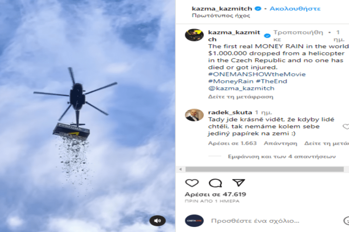Like the post with the heart icon

pyautogui.click(x=192, y=183)
